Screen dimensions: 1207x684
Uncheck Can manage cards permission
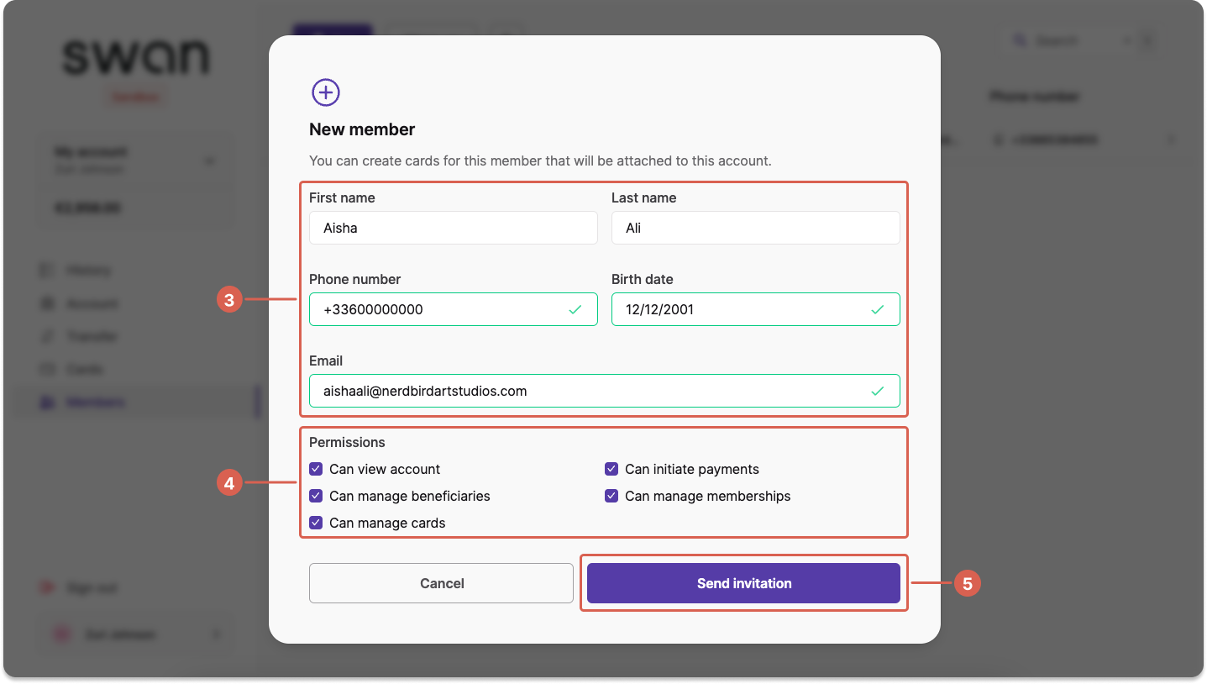(x=316, y=523)
